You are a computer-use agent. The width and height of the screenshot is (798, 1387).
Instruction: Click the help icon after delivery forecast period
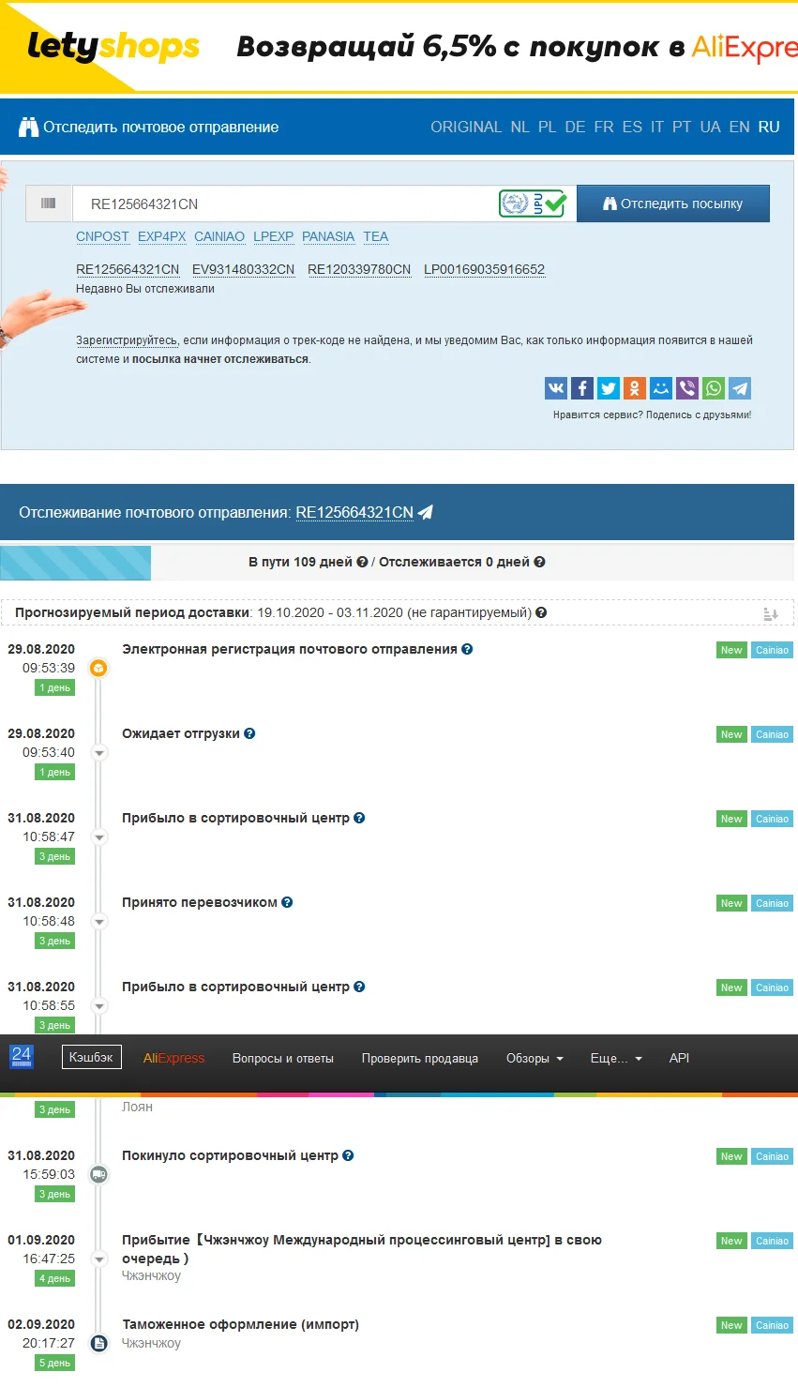click(541, 612)
